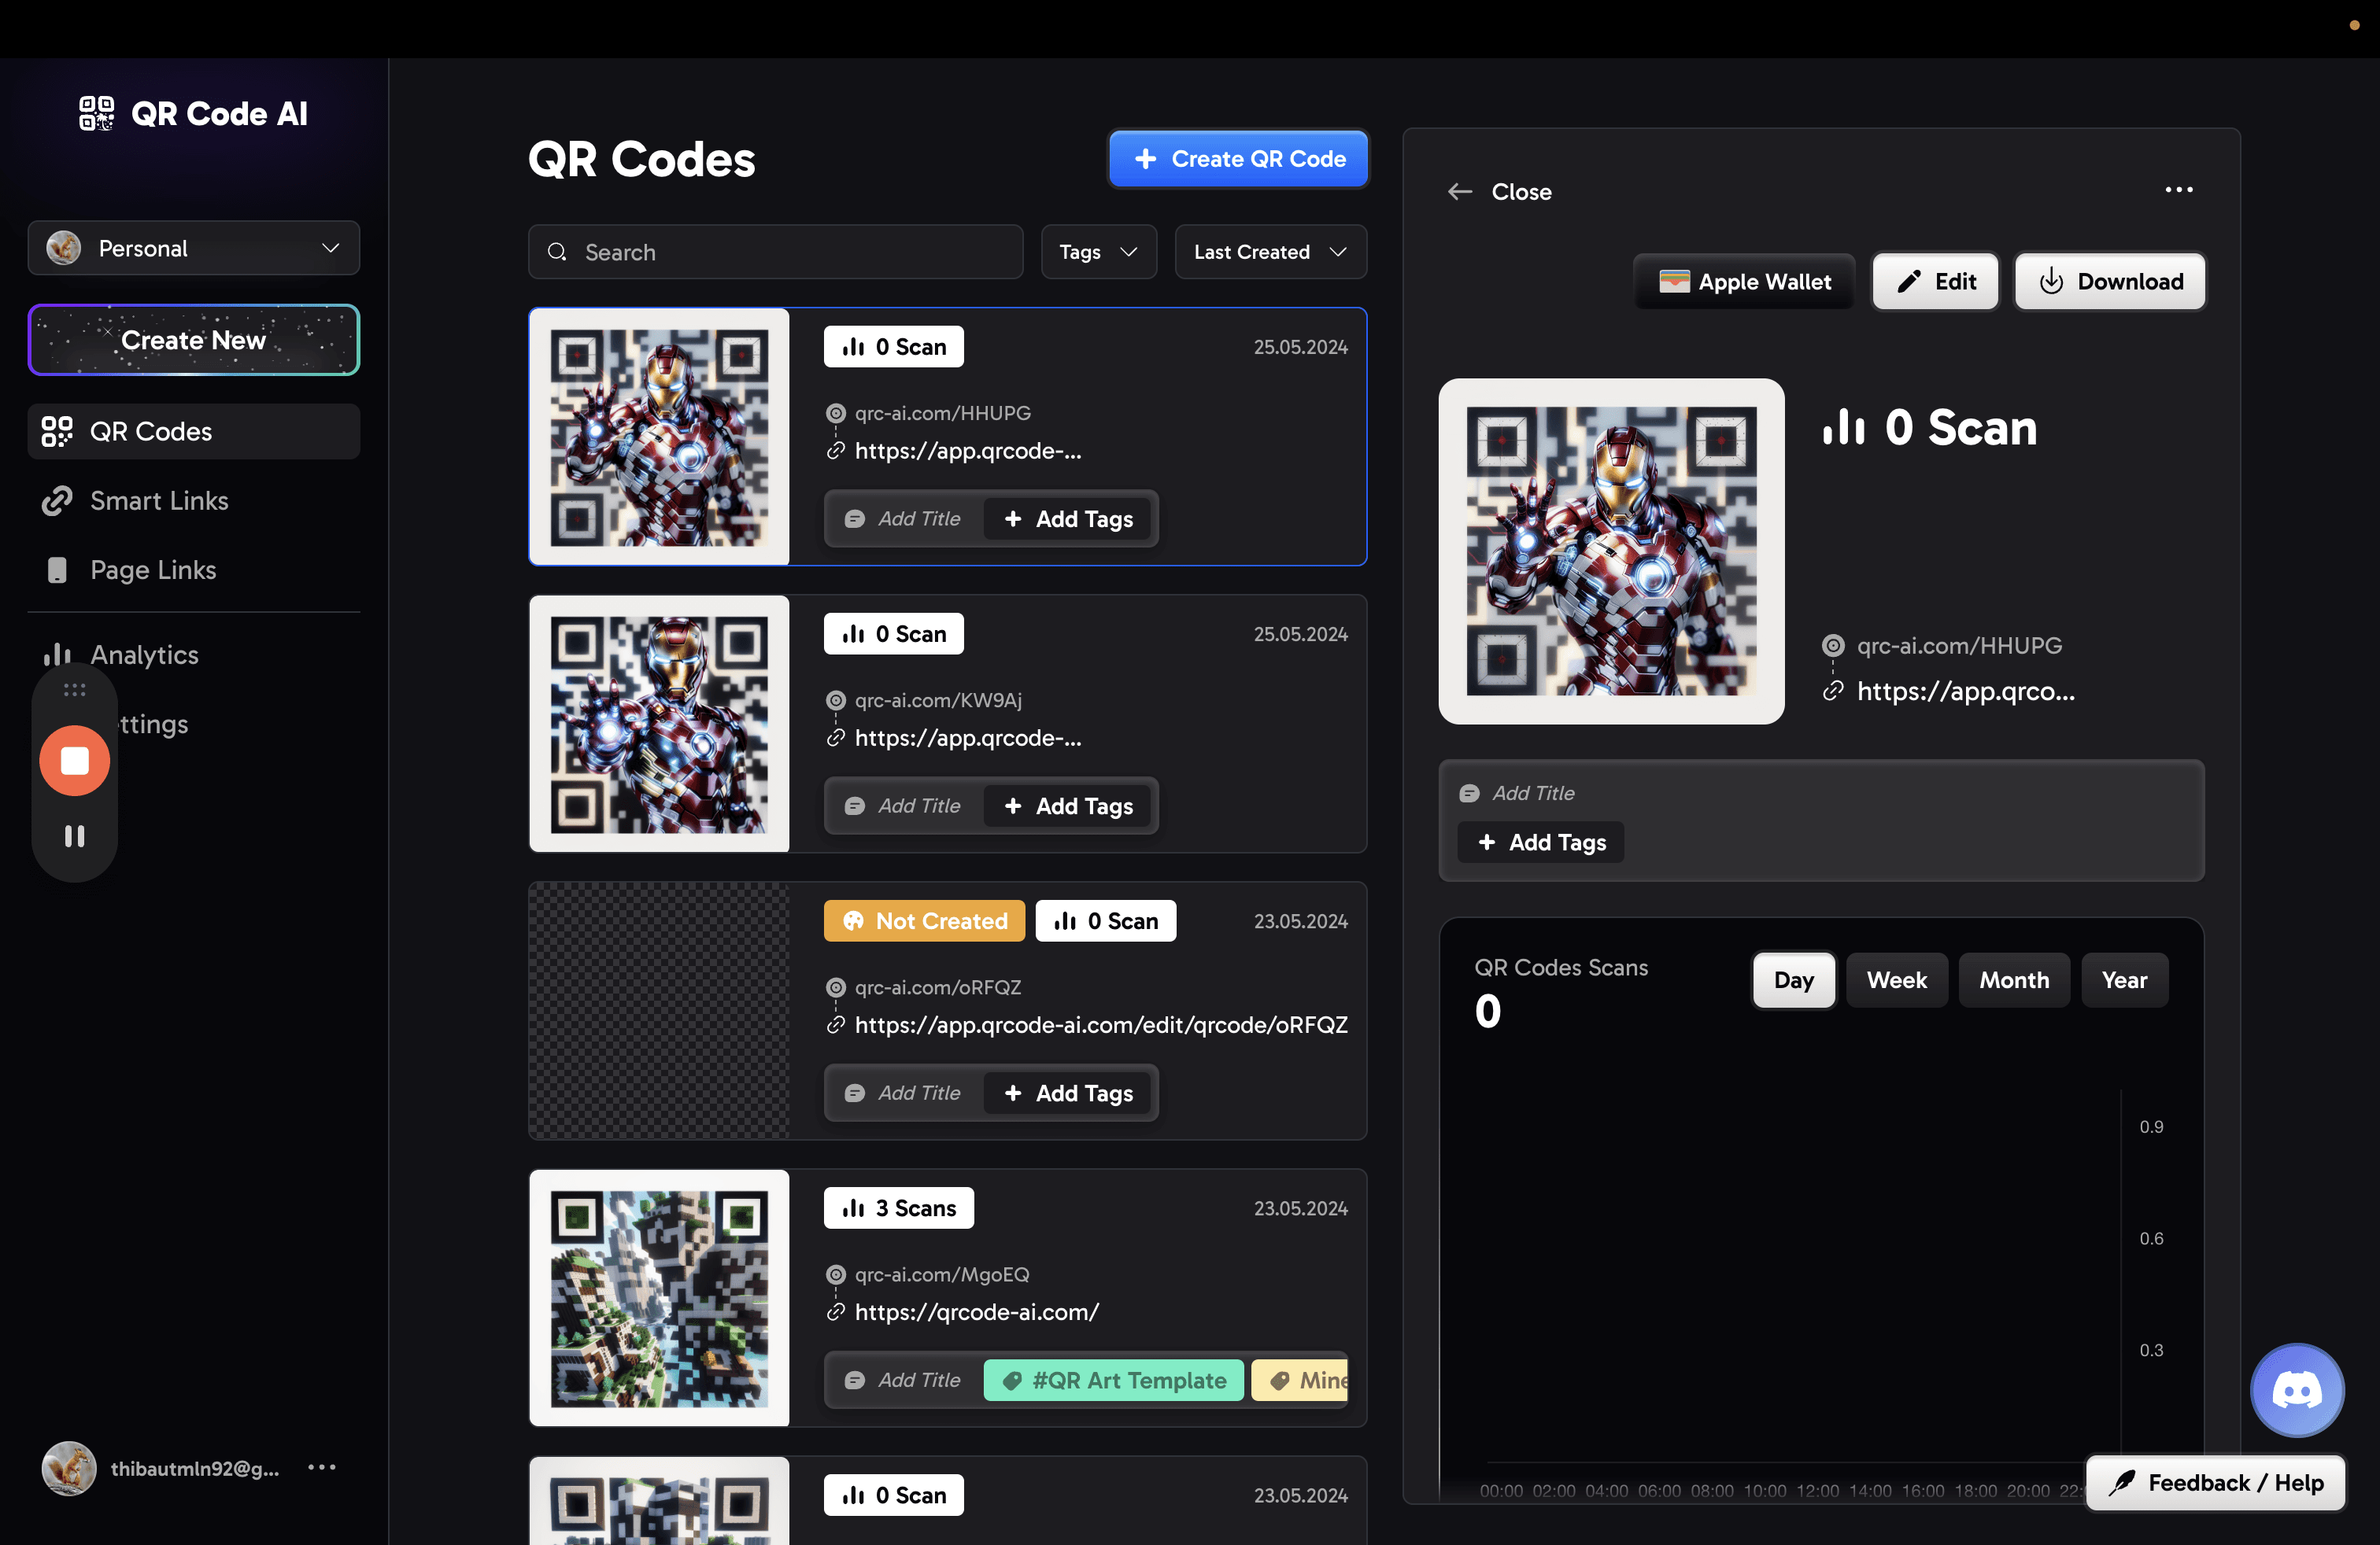The image size is (2380, 1545).
Task: Click the scan bar-chart icon in detail panel
Action: click(1844, 428)
